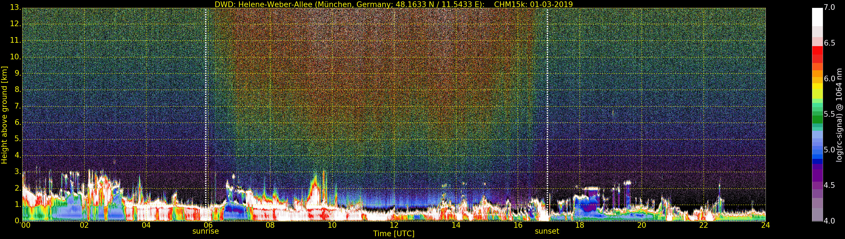Click the time axis tick "06"
845x239 pixels.
[x=208, y=225]
